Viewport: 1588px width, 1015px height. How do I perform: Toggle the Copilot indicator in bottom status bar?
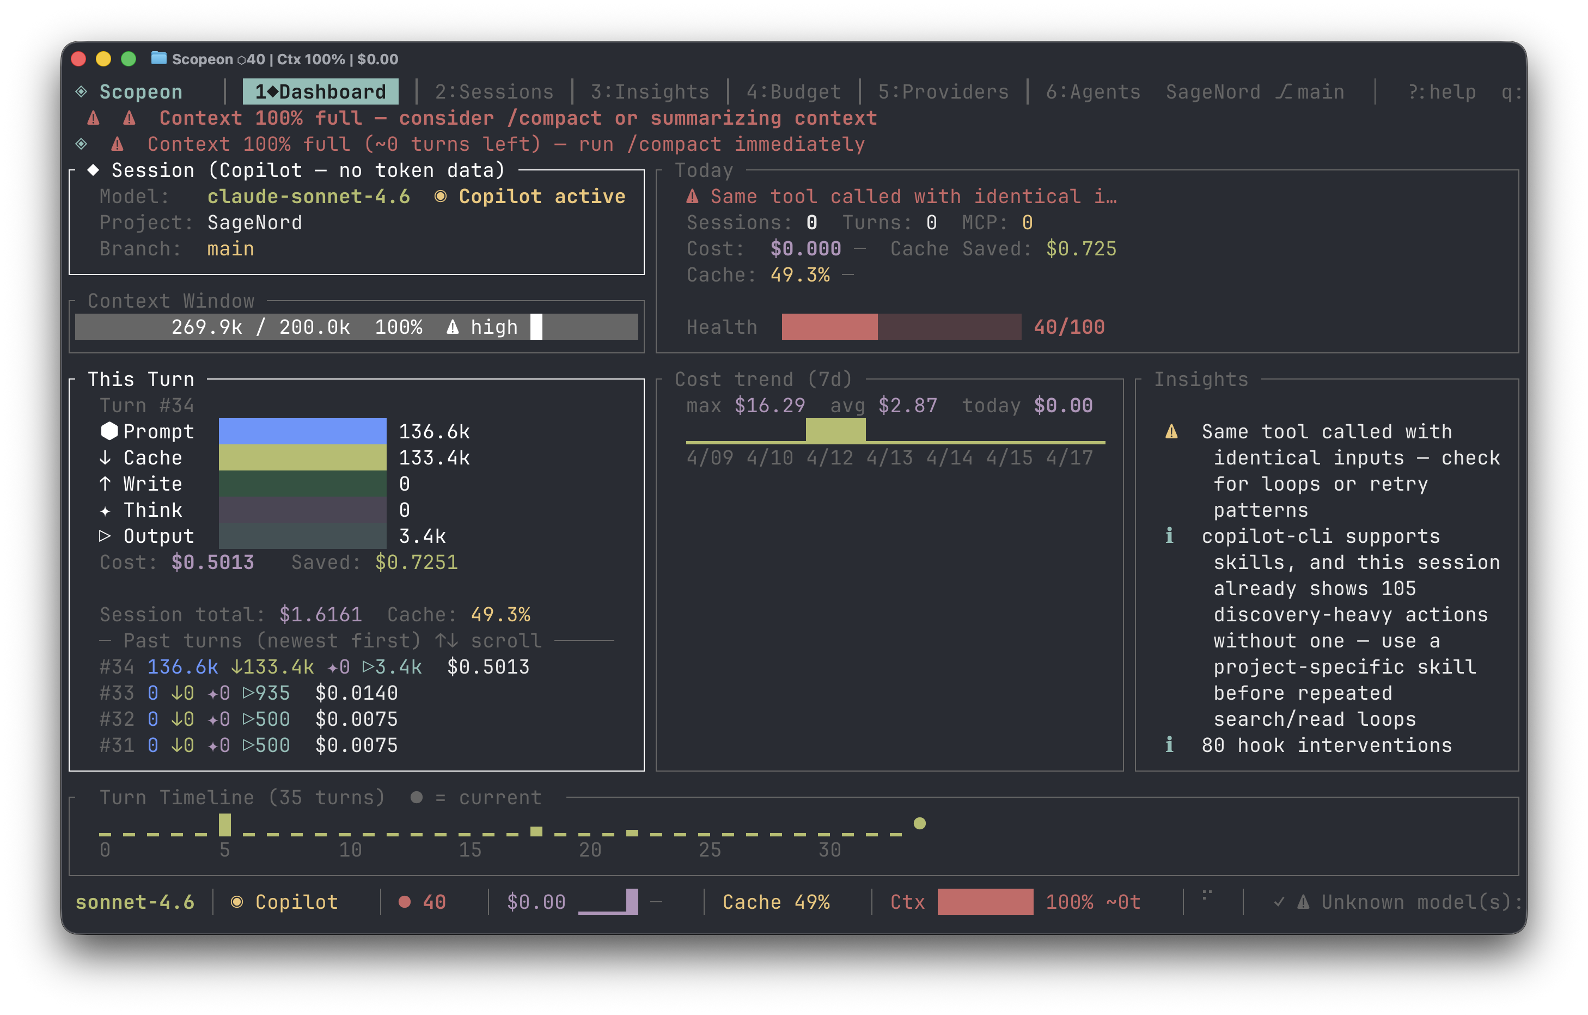239,902
